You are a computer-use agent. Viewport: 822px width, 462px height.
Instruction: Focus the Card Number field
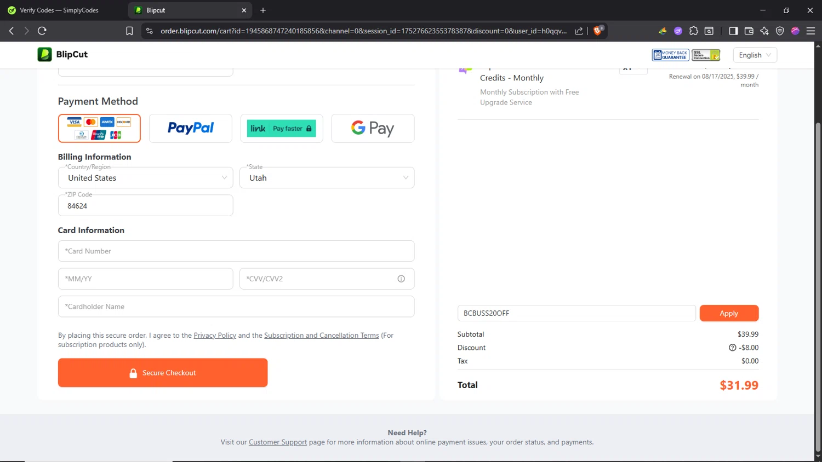(x=236, y=251)
